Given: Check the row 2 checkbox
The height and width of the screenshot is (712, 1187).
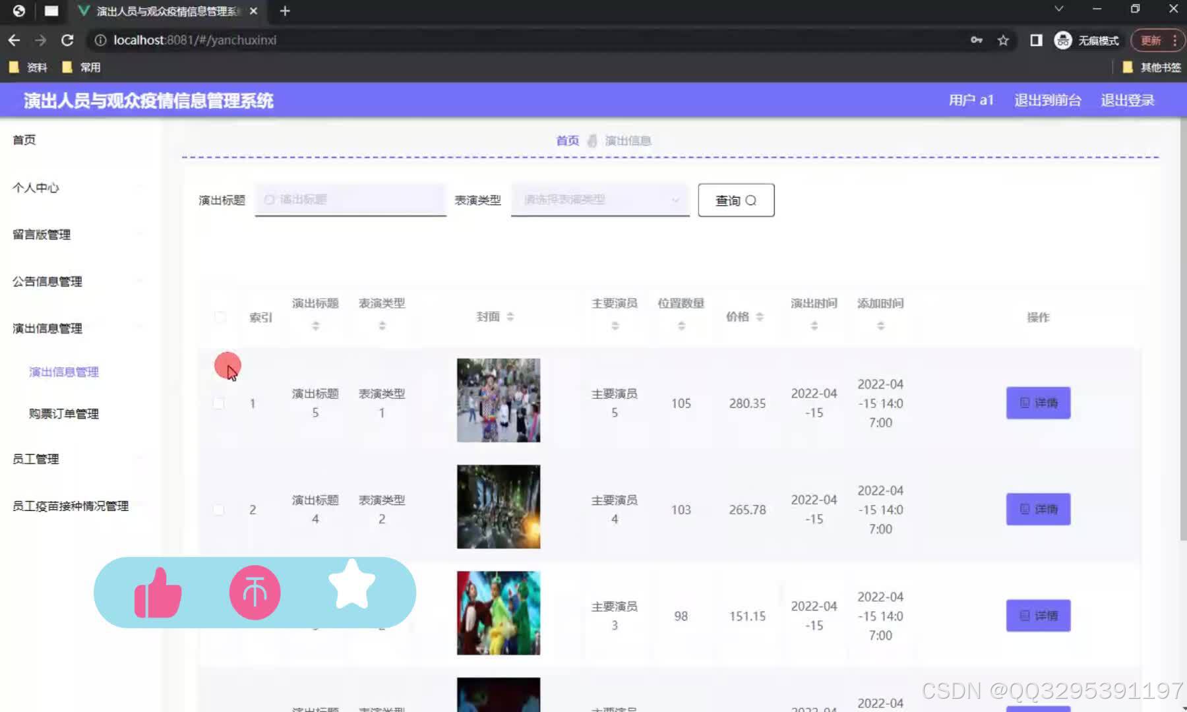Looking at the screenshot, I should pyautogui.click(x=218, y=510).
